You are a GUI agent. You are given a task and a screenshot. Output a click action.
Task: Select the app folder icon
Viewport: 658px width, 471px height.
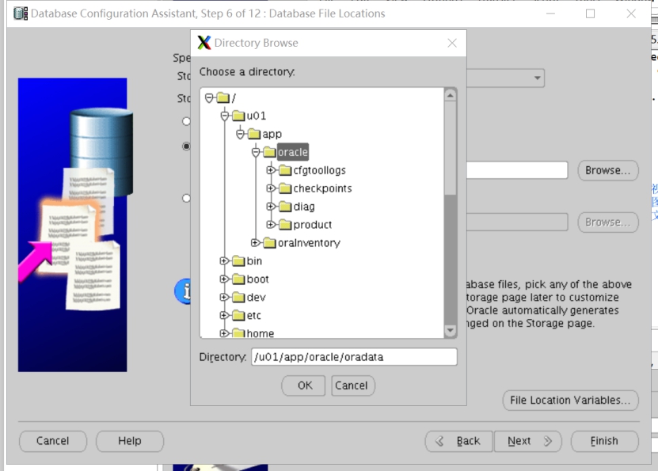tap(254, 135)
